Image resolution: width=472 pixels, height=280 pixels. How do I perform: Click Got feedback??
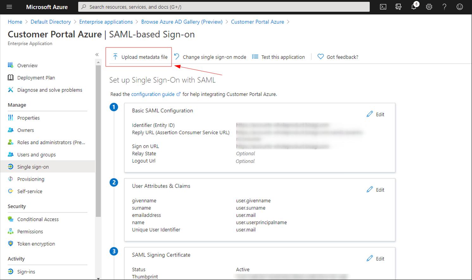(x=338, y=57)
